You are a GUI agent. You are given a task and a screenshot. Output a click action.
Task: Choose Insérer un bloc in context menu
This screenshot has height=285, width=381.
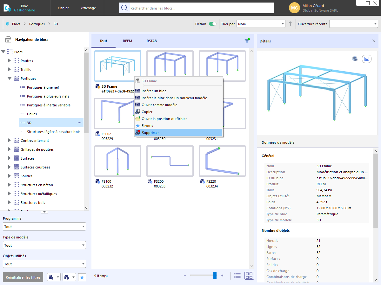click(x=178, y=91)
